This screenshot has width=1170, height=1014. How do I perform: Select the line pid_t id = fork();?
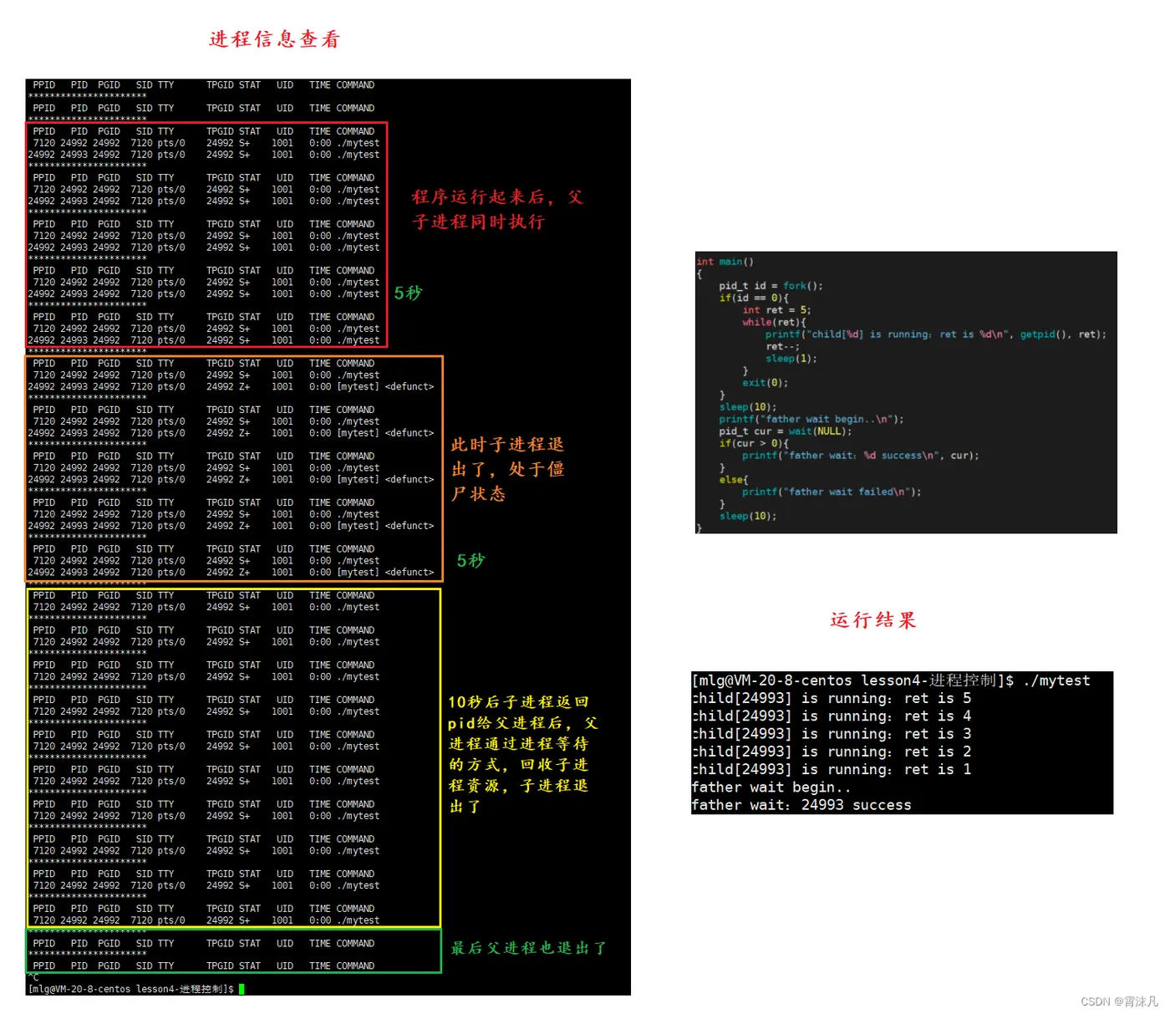tap(771, 286)
